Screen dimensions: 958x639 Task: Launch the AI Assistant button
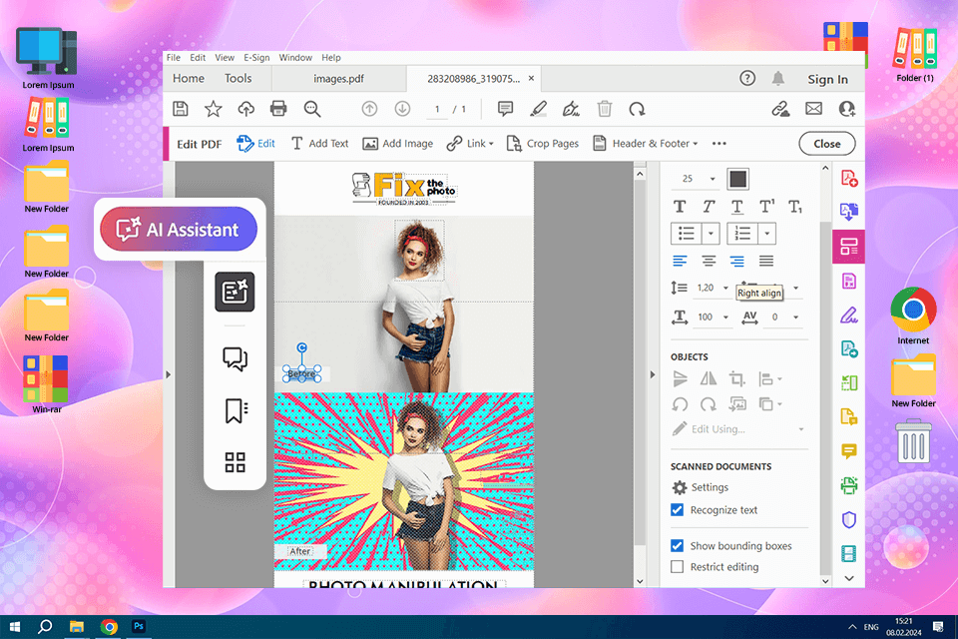179,230
